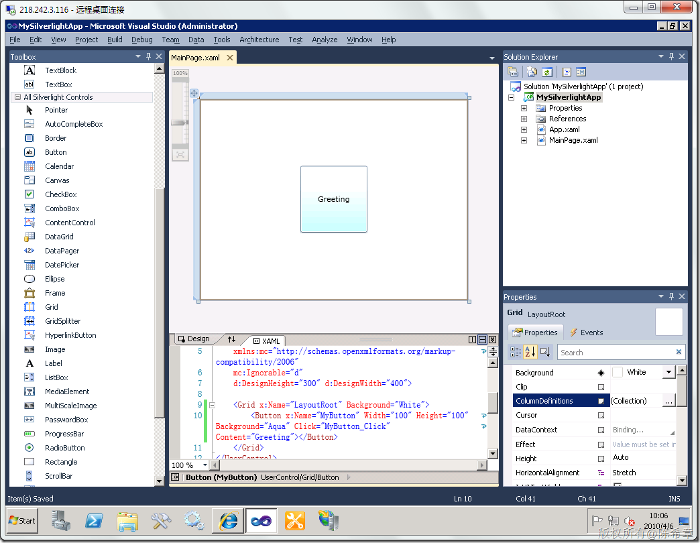700x543 pixels.
Task: Switch to the Events tab in Properties
Action: pyautogui.click(x=587, y=333)
